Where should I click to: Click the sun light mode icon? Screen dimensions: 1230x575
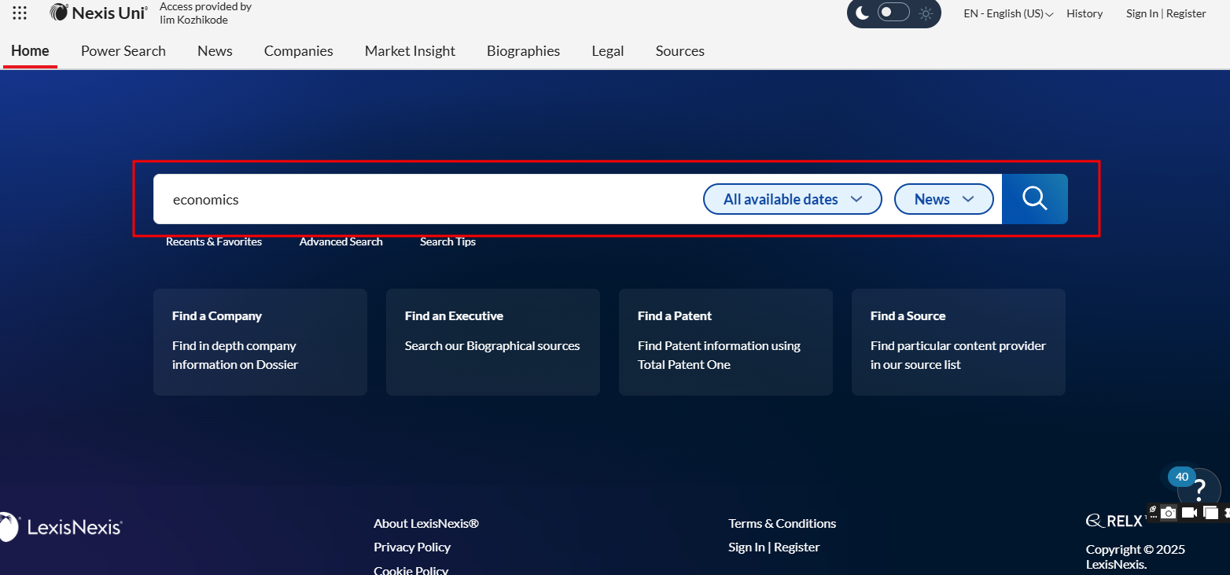pyautogui.click(x=926, y=13)
